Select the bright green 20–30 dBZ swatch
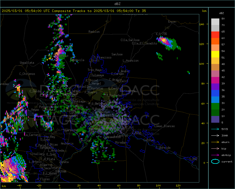This screenshot has width=235, height=189. point(215,106)
